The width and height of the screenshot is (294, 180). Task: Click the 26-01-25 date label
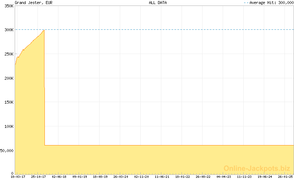tap(285, 177)
